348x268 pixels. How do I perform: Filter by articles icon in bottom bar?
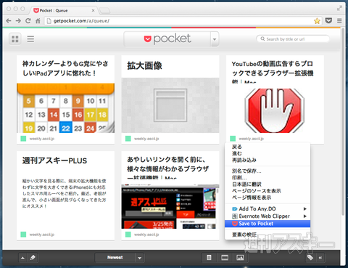(209, 258)
